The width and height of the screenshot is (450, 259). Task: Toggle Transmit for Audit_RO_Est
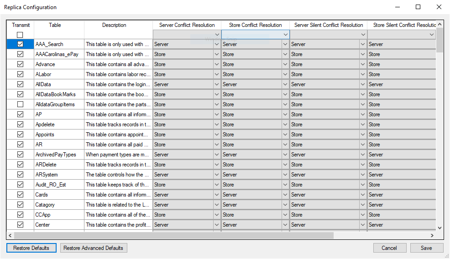20,185
